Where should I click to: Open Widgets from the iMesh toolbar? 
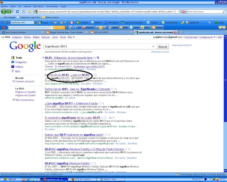pos(157,27)
